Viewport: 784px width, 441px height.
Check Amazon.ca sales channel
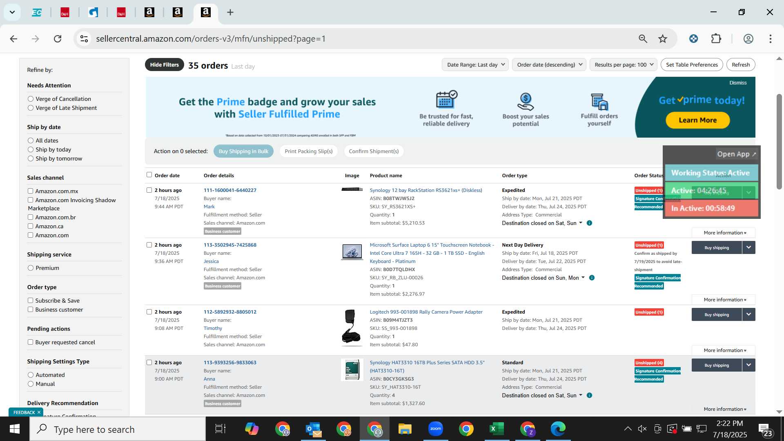point(30,226)
